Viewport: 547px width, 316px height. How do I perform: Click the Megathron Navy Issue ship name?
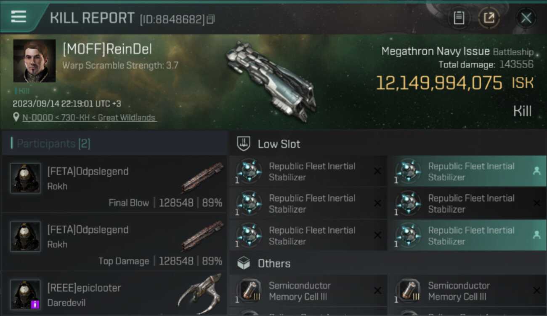pos(435,51)
